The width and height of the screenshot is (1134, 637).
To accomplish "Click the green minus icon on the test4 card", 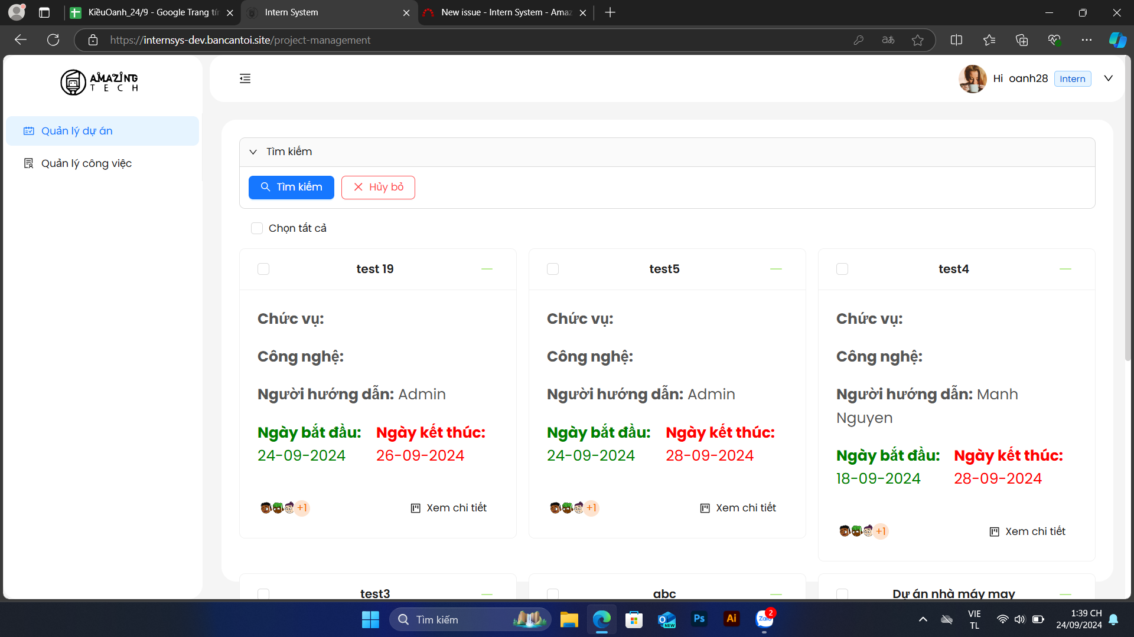I will [x=1065, y=269].
